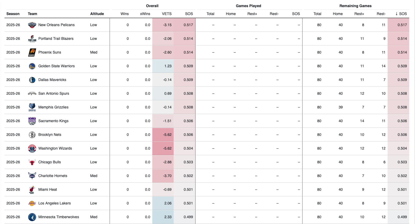Click the Portland Trail Blazers logo
The height and width of the screenshot is (224, 415).
pos(32,39)
